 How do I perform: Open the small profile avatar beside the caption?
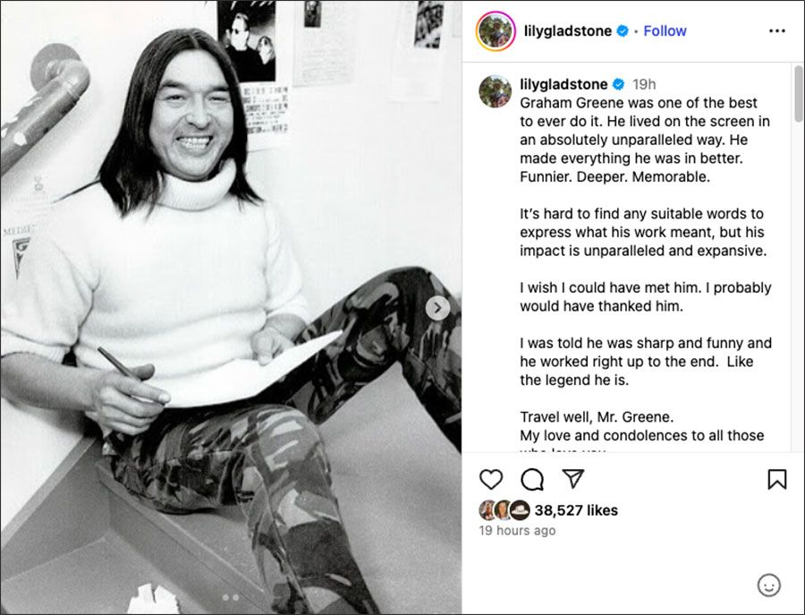pyautogui.click(x=495, y=90)
